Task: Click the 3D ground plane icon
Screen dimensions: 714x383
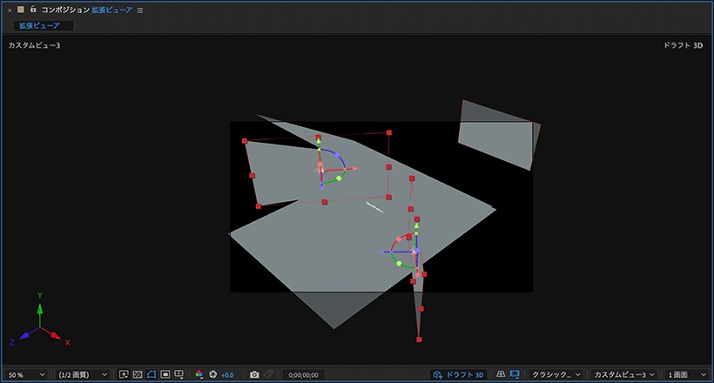Action: coord(501,374)
